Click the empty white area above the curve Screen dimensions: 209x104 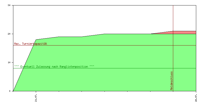click(105, 18)
